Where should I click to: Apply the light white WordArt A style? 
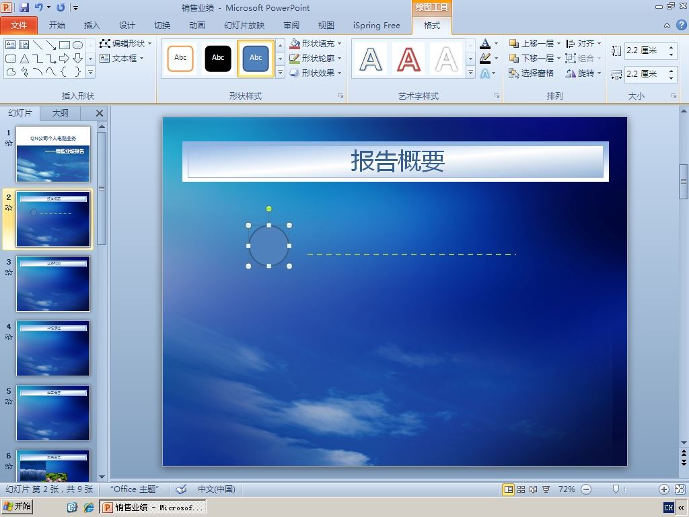click(x=446, y=59)
